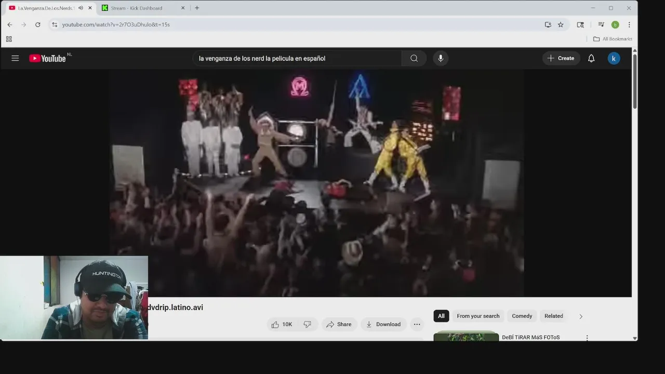Click the scrollbar up arrow
Viewport: 665px width, 374px height.
click(634, 50)
